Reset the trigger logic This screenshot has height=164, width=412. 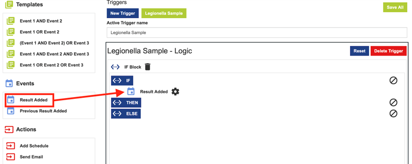[359, 51]
